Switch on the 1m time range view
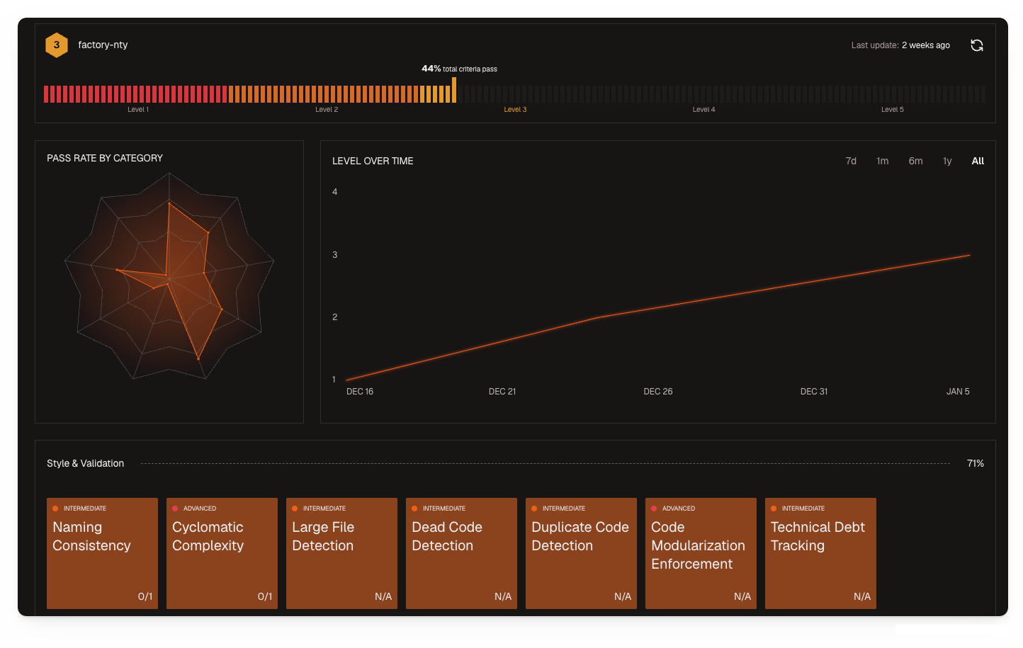1023x648 pixels. click(x=882, y=161)
